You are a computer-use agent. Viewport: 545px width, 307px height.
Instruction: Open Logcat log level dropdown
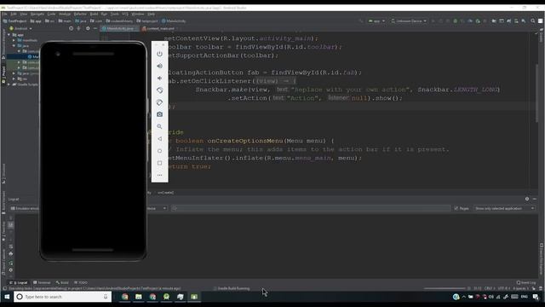click(156, 208)
